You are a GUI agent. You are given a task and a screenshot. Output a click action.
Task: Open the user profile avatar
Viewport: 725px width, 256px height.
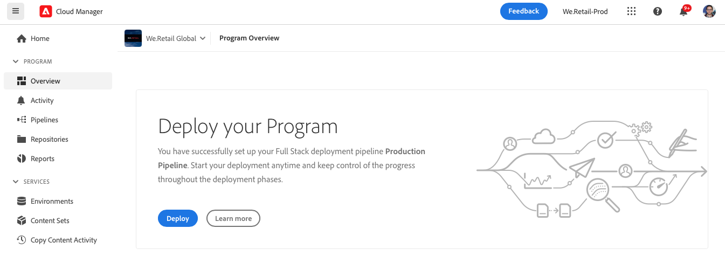tap(709, 11)
